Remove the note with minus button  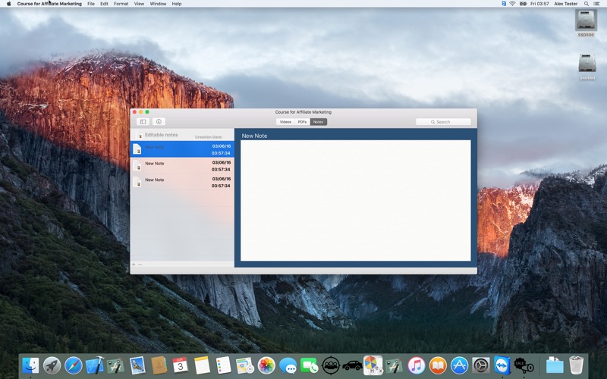[140, 265]
